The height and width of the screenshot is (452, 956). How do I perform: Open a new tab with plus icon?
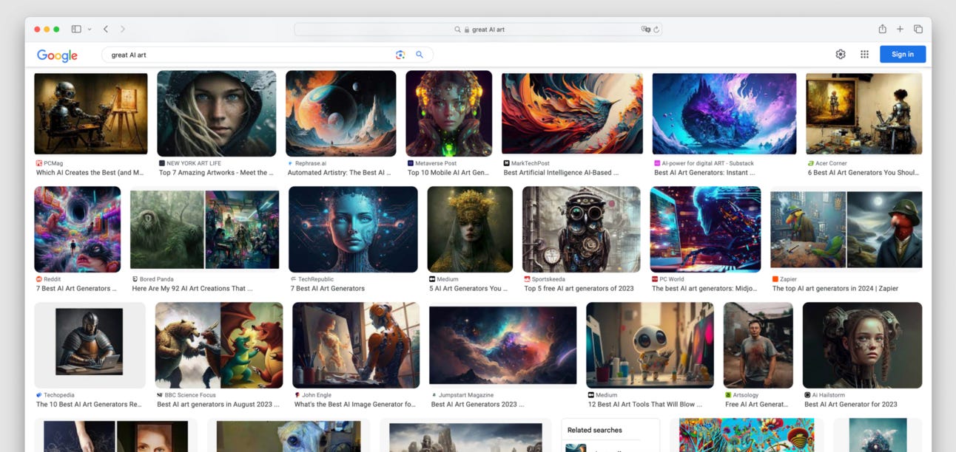coord(900,29)
